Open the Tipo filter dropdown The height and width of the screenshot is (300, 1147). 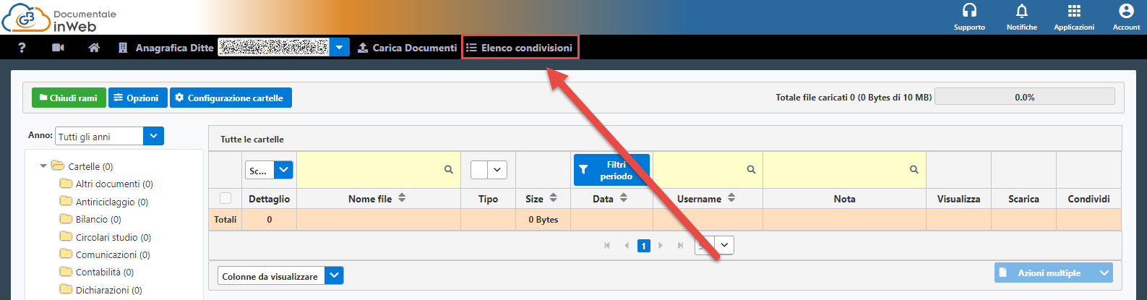click(489, 170)
